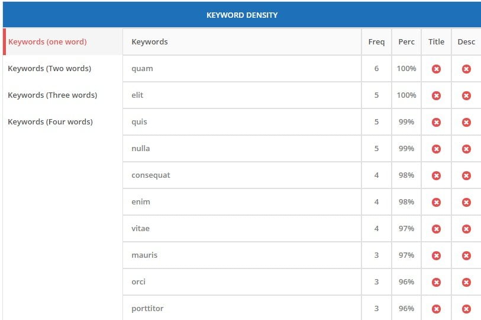Click the Title red X icon for consequat
Image resolution: width=481 pixels, height=320 pixels.
click(x=436, y=175)
